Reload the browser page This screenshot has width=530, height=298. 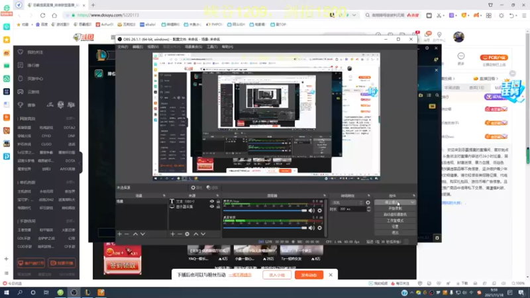coord(42,15)
